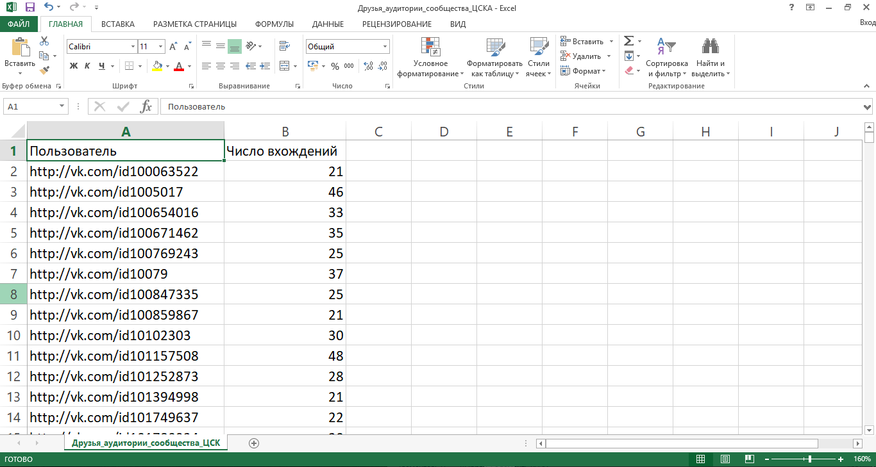Open Форматировать как таблицу gallery
Viewport: 876px width, 467px height.
494,57
